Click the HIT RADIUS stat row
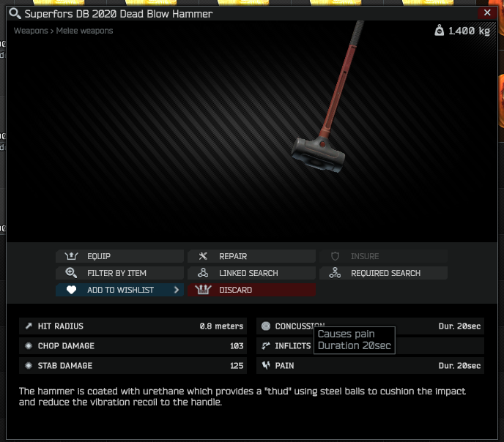This screenshot has height=442, width=504. [x=133, y=326]
